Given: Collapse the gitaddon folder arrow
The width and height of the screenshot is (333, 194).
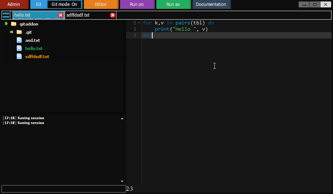Looking at the screenshot, I should (x=6, y=24).
